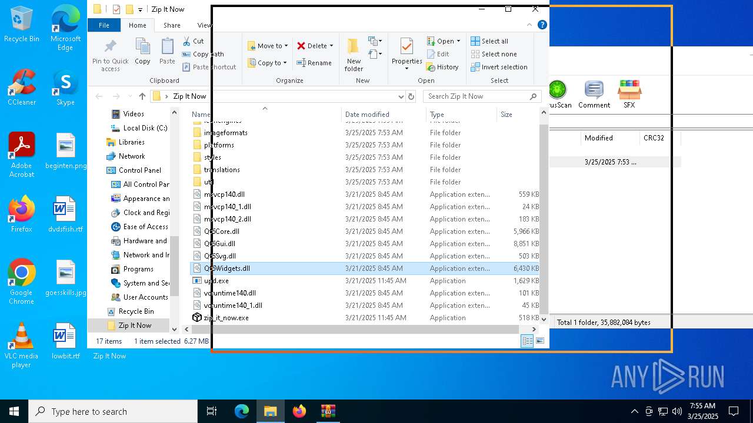Select the translations folder
The width and height of the screenshot is (753, 423).
click(x=222, y=170)
